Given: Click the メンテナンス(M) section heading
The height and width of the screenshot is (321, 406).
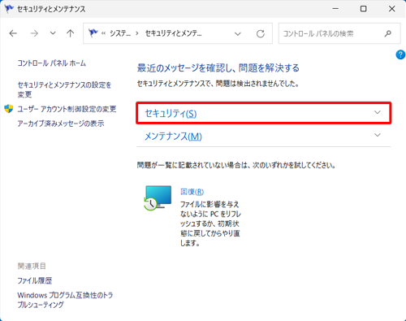Looking at the screenshot, I should coord(173,136).
